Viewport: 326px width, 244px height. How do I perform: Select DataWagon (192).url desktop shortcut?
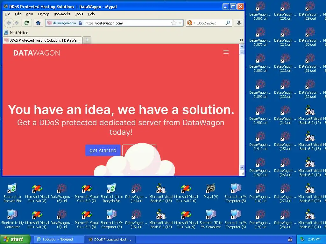tap(260, 167)
